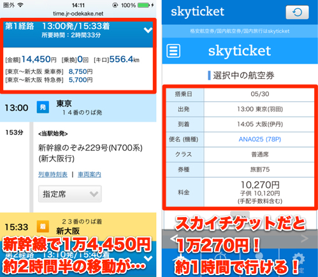This screenshot has height=277, width=318.
Task: Tap the 東京 departure station name
Action: [x=64, y=104]
